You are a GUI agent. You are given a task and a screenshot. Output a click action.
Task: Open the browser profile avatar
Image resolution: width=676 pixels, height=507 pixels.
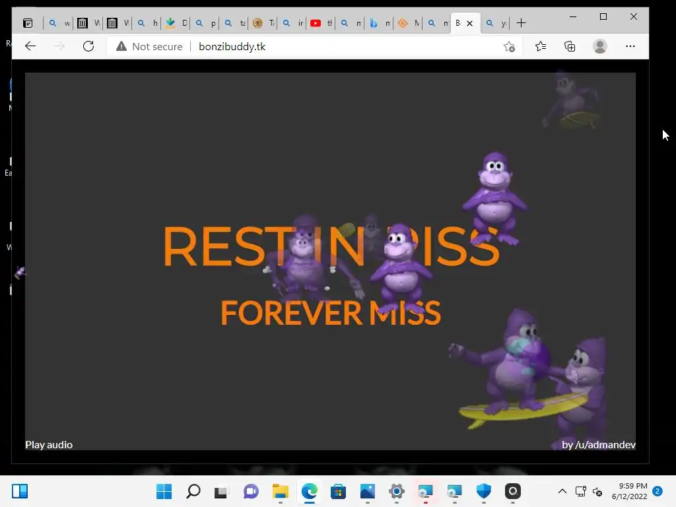[x=599, y=46]
